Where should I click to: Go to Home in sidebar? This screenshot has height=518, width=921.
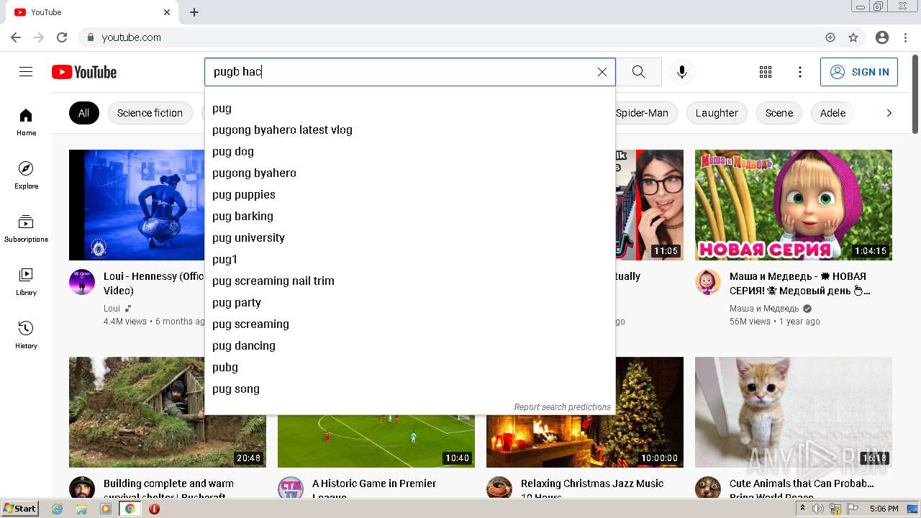pyautogui.click(x=26, y=122)
